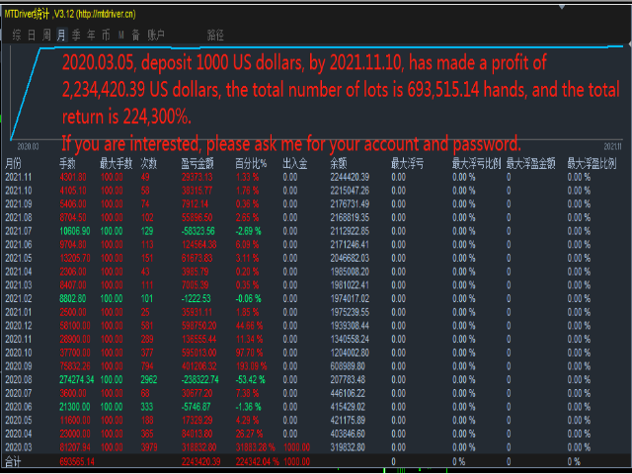Click the 2020.03 chart axis label
The height and width of the screenshot is (474, 632).
click(28, 147)
